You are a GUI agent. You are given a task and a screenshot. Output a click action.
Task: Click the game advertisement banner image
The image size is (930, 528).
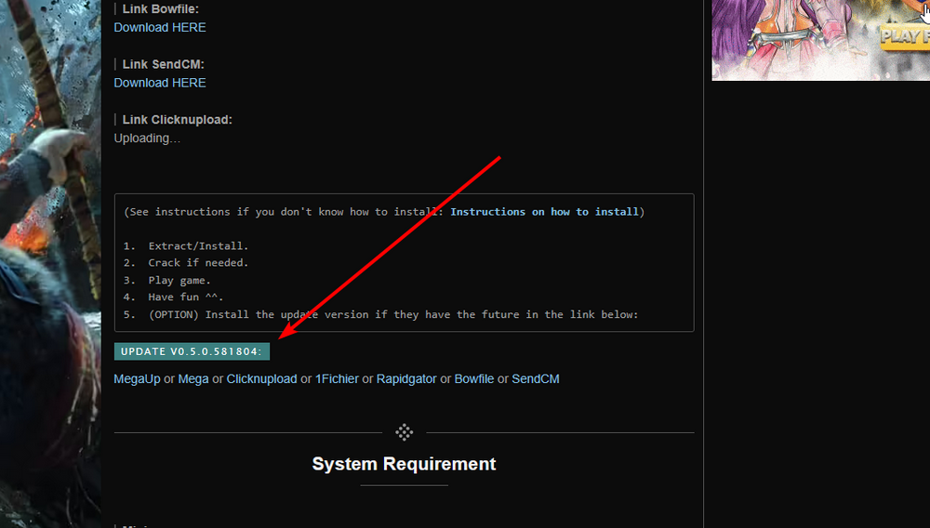(x=820, y=39)
